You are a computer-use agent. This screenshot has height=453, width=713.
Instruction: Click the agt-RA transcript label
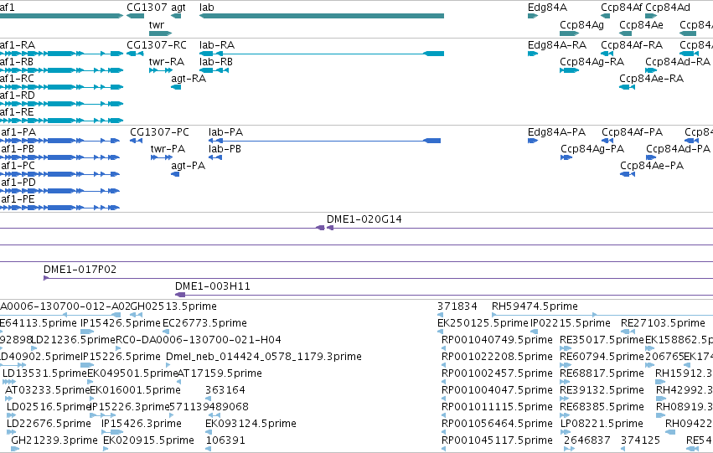[189, 79]
